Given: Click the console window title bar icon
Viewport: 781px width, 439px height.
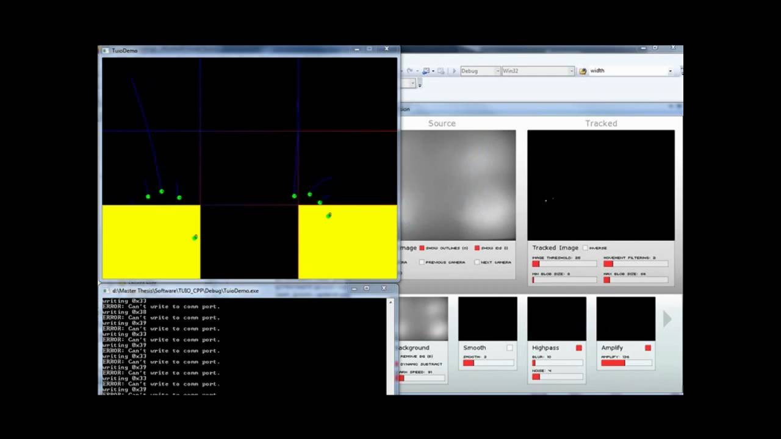Looking at the screenshot, I should click(x=106, y=291).
